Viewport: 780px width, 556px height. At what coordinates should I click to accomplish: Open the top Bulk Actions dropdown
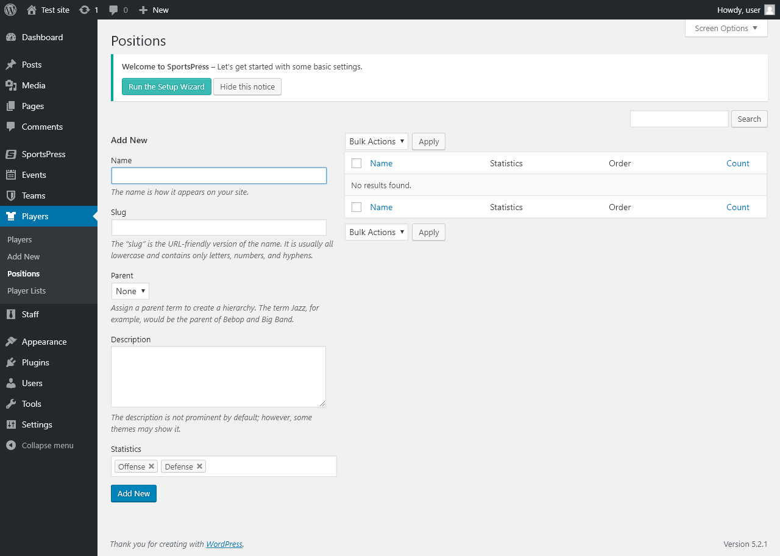pos(377,141)
